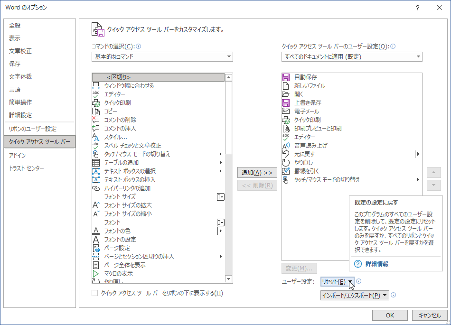
Task: Click the 自動保存 icon in the toolbar list
Action: click(x=286, y=77)
